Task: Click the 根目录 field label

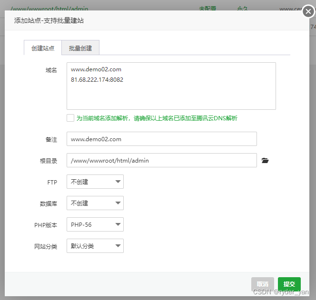Action: (x=49, y=161)
